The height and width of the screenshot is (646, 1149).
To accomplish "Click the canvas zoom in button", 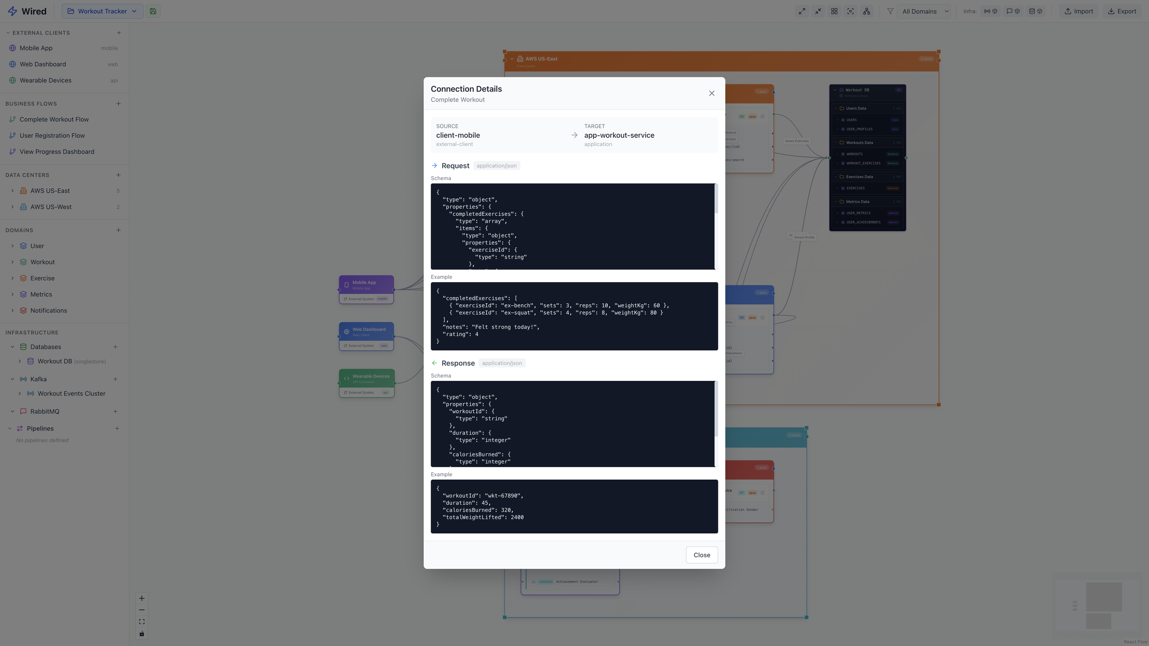I will 142,598.
